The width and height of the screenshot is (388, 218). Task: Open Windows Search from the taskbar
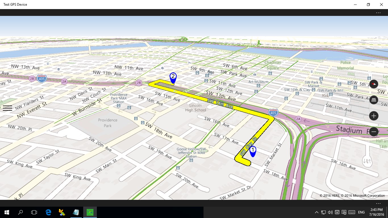[x=20, y=212]
